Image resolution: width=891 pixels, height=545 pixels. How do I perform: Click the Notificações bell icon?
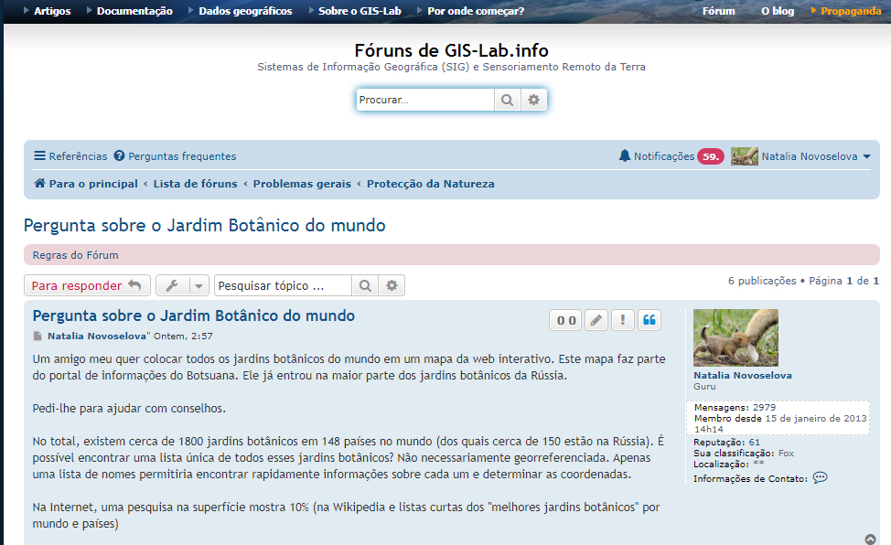[625, 155]
